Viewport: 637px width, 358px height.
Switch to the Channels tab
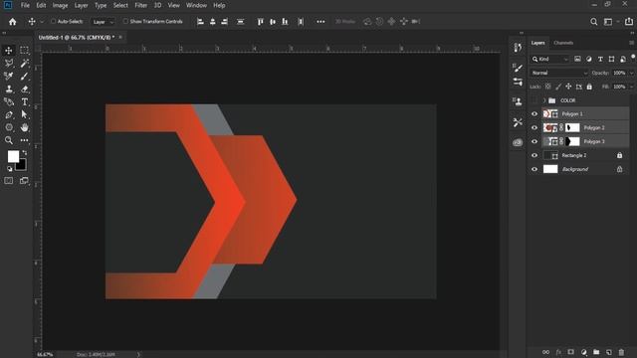[563, 43]
